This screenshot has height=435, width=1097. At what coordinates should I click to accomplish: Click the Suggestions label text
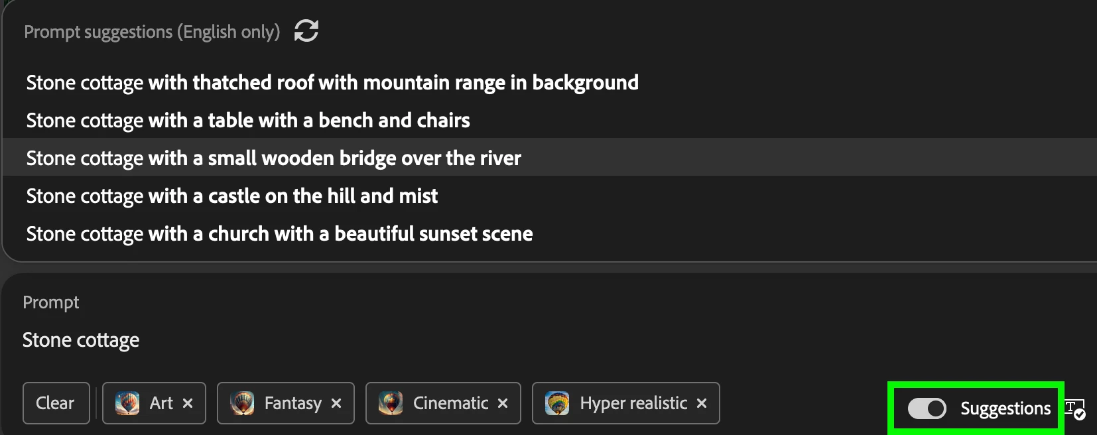(x=1005, y=408)
